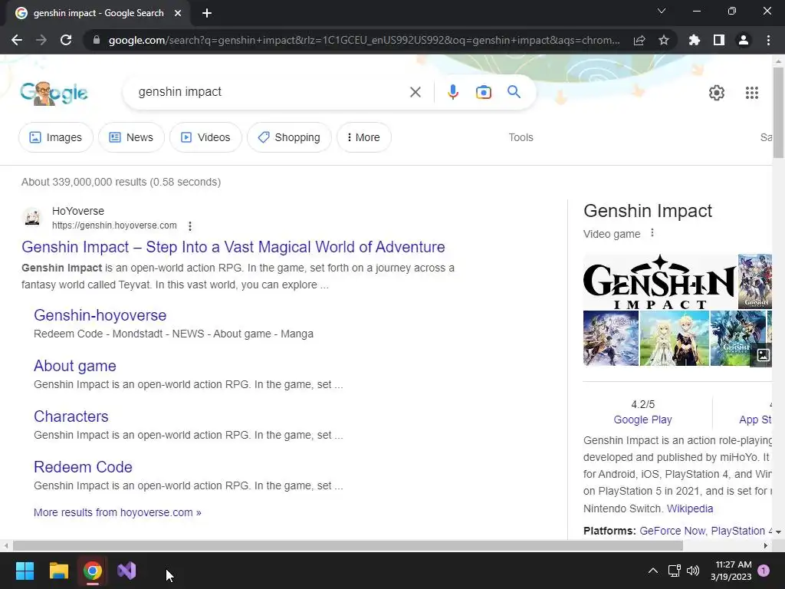785x589 pixels.
Task: Reload the Google search page
Action: pos(66,40)
